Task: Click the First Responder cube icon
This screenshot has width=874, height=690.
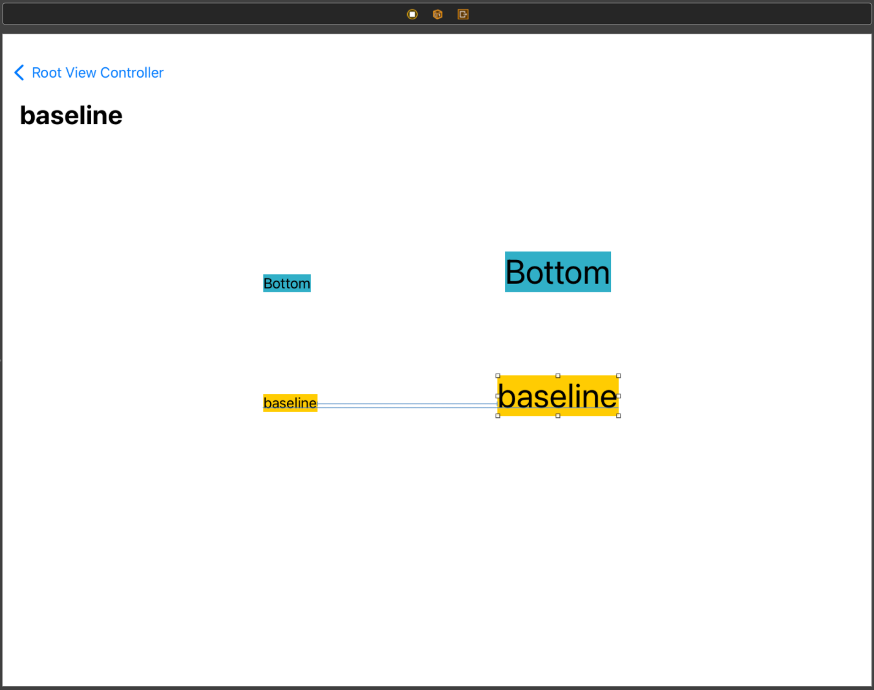Action: pos(438,14)
